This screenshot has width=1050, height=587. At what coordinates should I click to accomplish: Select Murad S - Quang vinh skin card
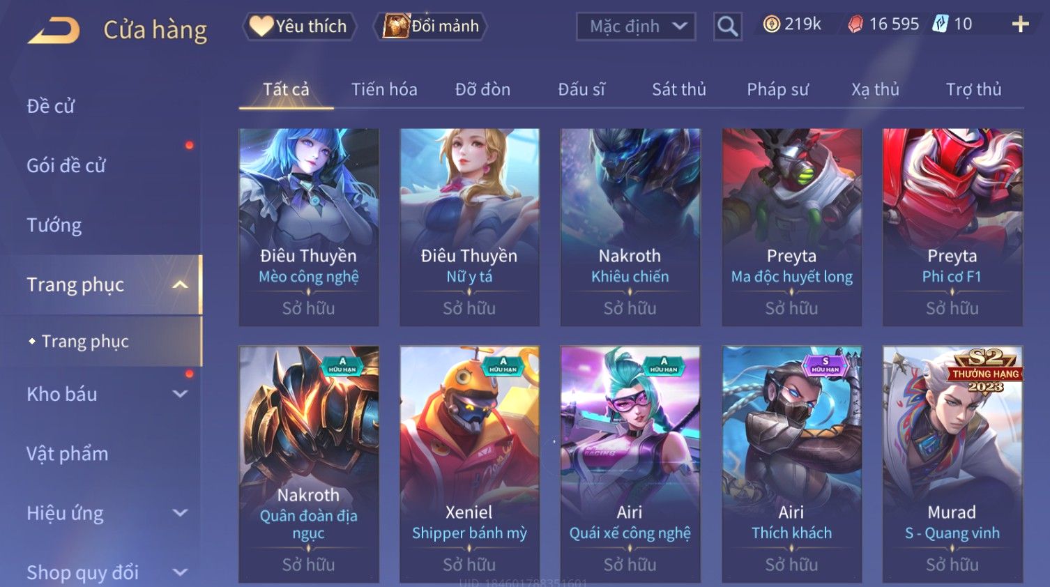click(952, 464)
